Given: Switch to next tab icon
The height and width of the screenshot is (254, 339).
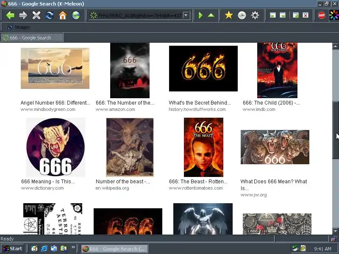Looking at the screenshot, I should pos(283,15).
